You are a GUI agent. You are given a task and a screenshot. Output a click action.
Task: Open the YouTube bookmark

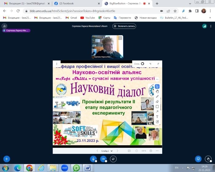tap(88, 18)
